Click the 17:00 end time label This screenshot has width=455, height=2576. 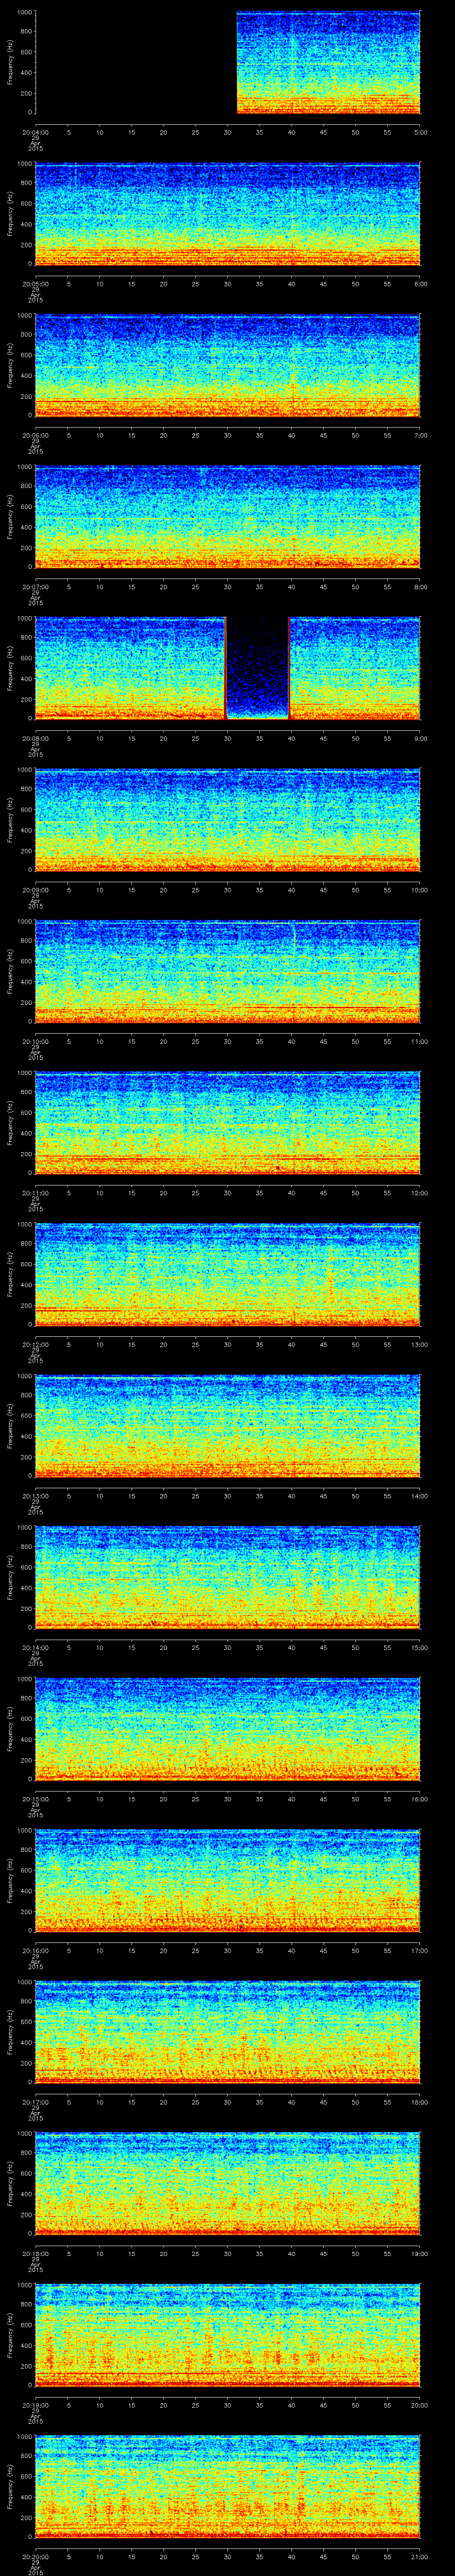pyautogui.click(x=419, y=1950)
